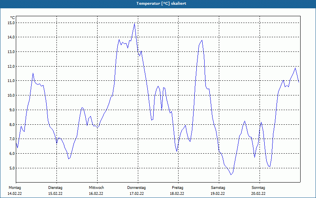Screen dimensions: 316x198
Task: Click the date 19.02.22
Action: [x=218, y=194]
